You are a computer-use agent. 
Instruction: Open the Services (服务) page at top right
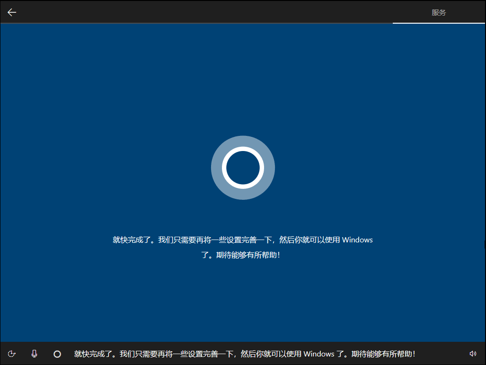pyautogui.click(x=440, y=12)
